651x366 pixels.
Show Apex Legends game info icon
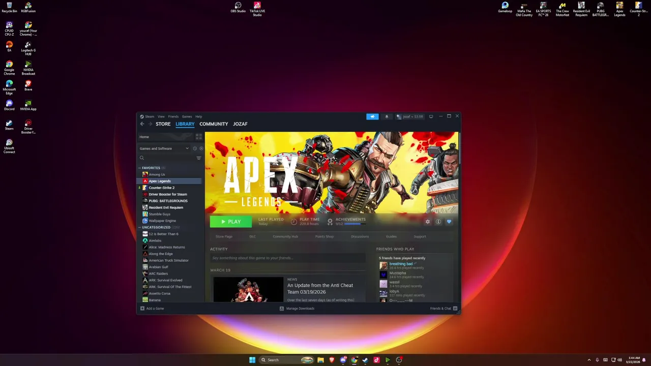438,222
